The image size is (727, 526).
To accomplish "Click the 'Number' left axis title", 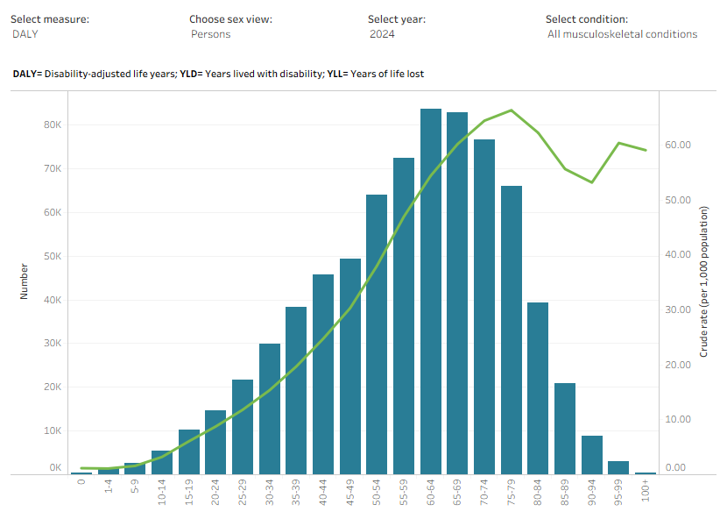I will pyautogui.click(x=24, y=281).
